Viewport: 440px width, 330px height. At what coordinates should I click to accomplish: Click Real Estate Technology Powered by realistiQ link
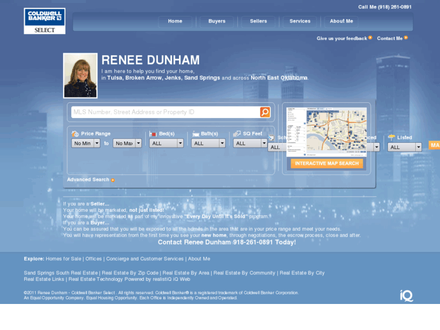point(130,280)
